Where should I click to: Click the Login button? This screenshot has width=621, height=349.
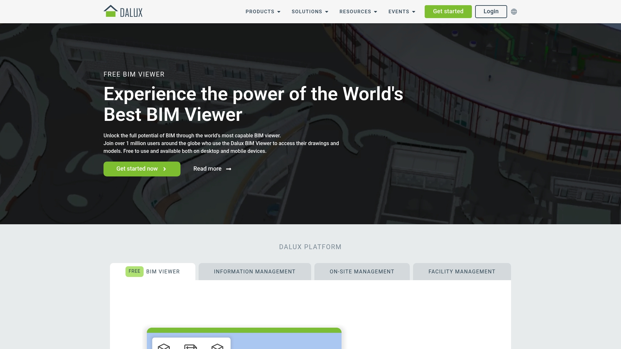tap(491, 12)
